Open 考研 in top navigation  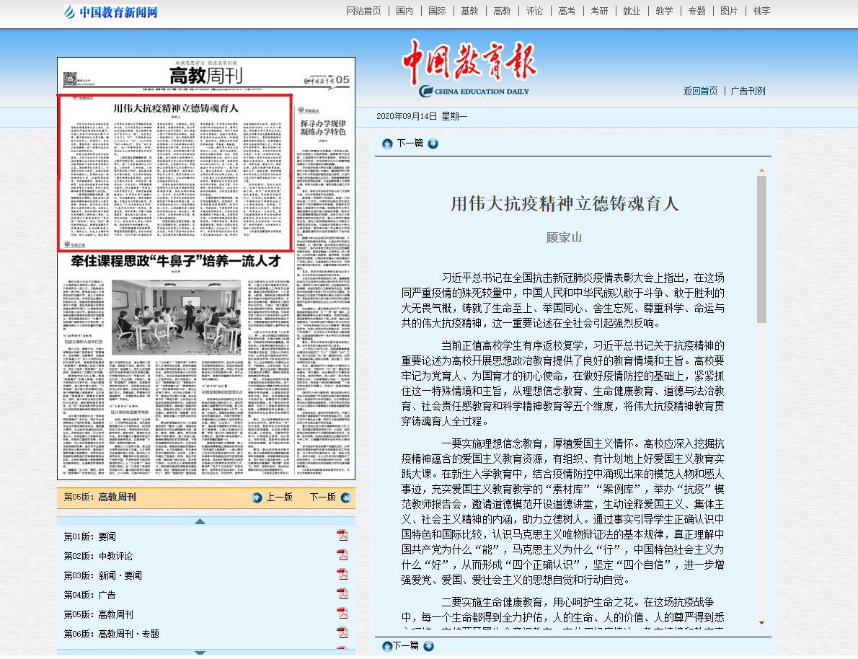599,11
